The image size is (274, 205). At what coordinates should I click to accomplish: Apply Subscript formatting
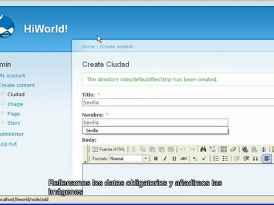[195, 158]
